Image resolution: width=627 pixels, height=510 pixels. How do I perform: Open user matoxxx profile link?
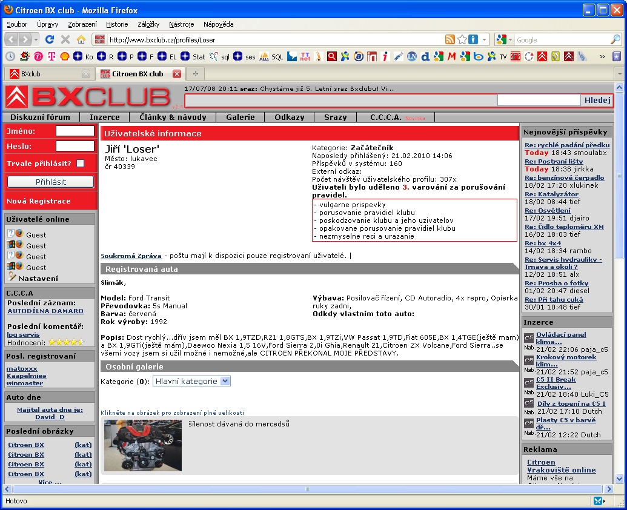coord(22,368)
